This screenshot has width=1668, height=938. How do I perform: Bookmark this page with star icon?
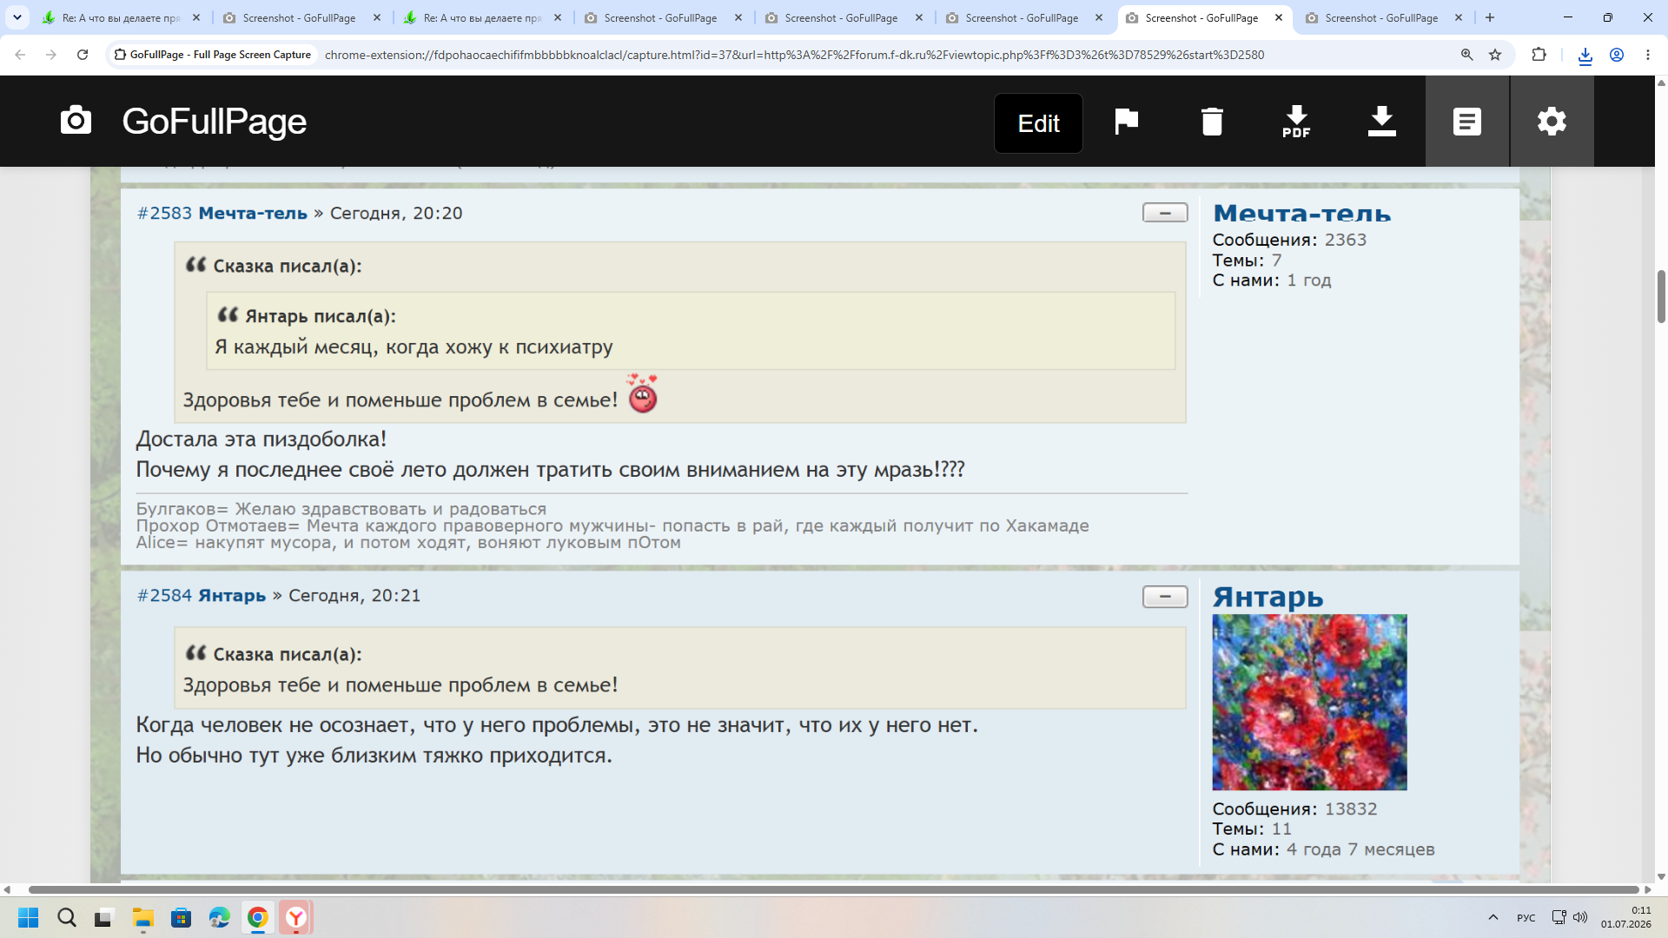[1495, 55]
